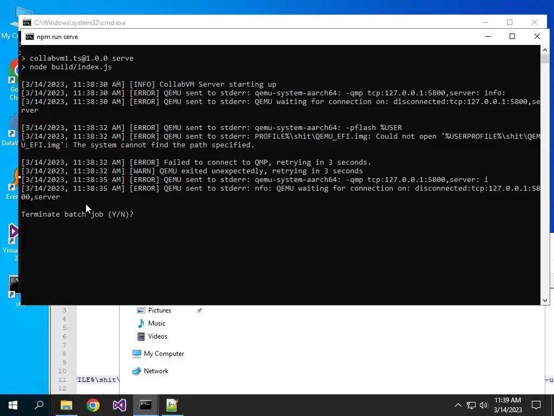Viewport: 554px width, 416px height.
Task: Close the npm run serve window
Action: pyautogui.click(x=537, y=36)
